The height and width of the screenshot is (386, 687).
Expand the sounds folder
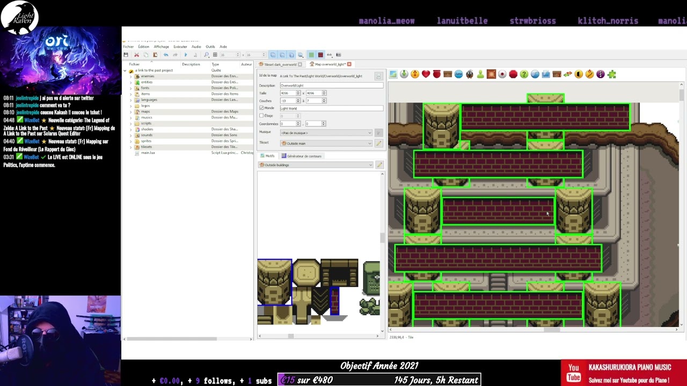pyautogui.click(x=130, y=135)
